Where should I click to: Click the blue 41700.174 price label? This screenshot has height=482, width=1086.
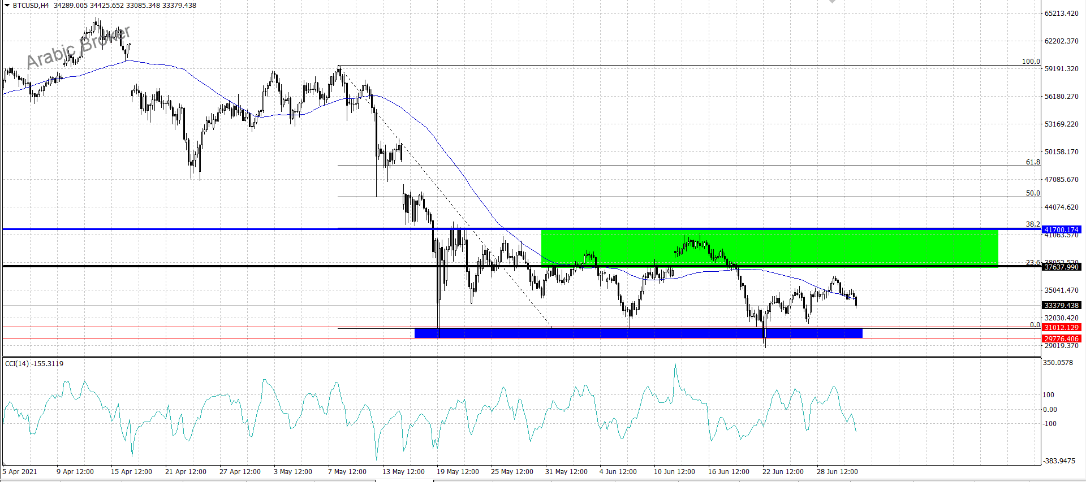tap(1061, 230)
